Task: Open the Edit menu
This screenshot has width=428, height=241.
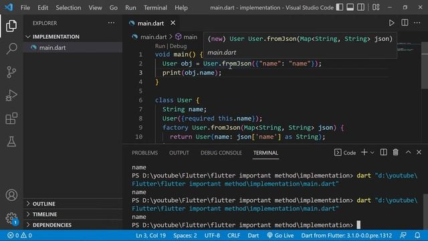Action: 43,7
